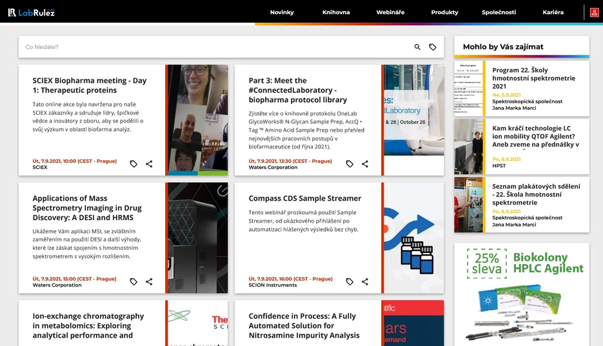Share the SCIEX Biopharma meeting webinar

[x=149, y=164]
